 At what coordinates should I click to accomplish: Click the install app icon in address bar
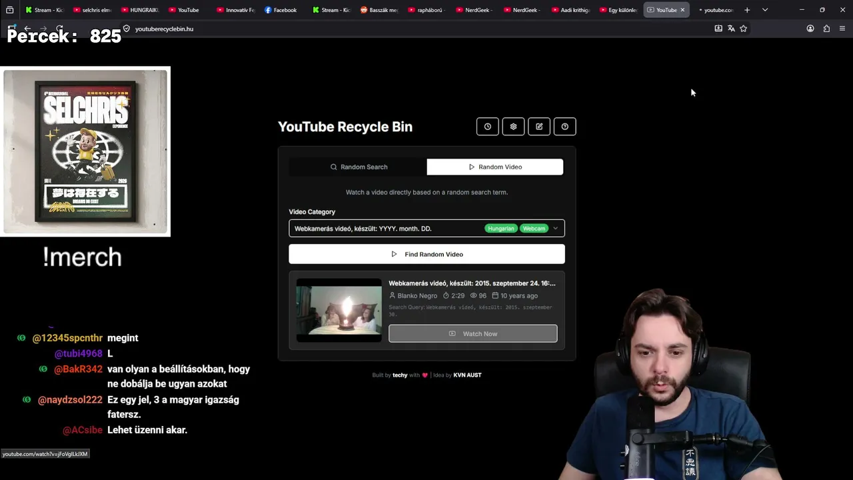pyautogui.click(x=718, y=29)
